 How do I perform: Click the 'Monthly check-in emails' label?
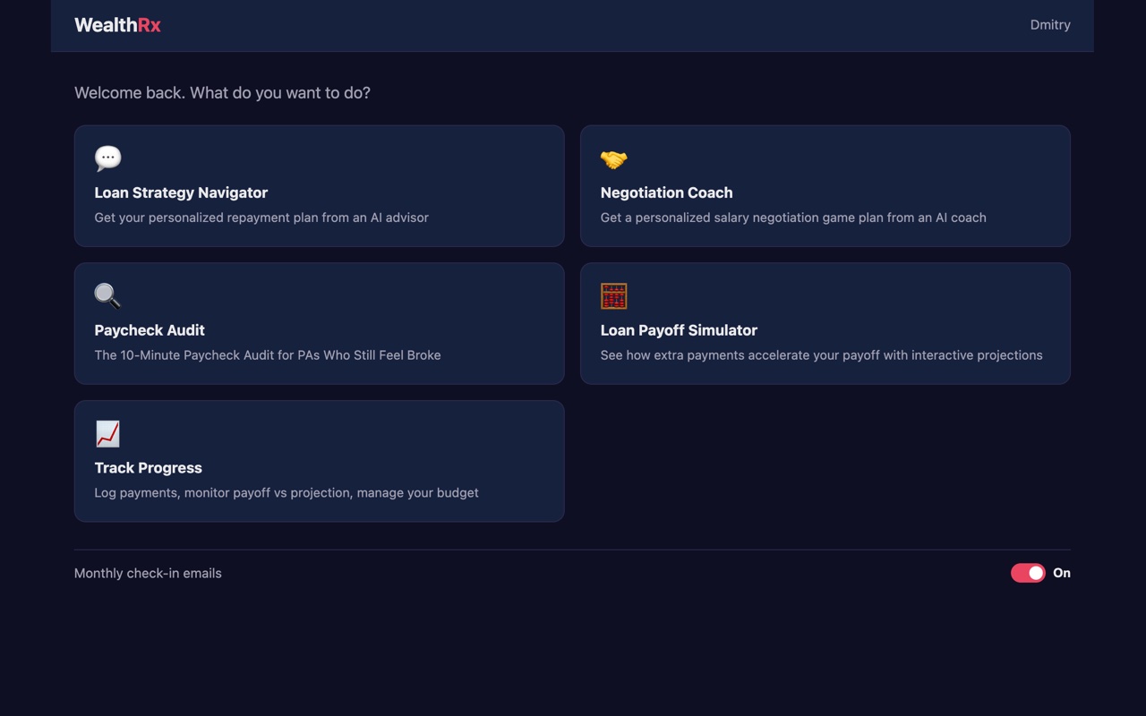click(x=148, y=573)
